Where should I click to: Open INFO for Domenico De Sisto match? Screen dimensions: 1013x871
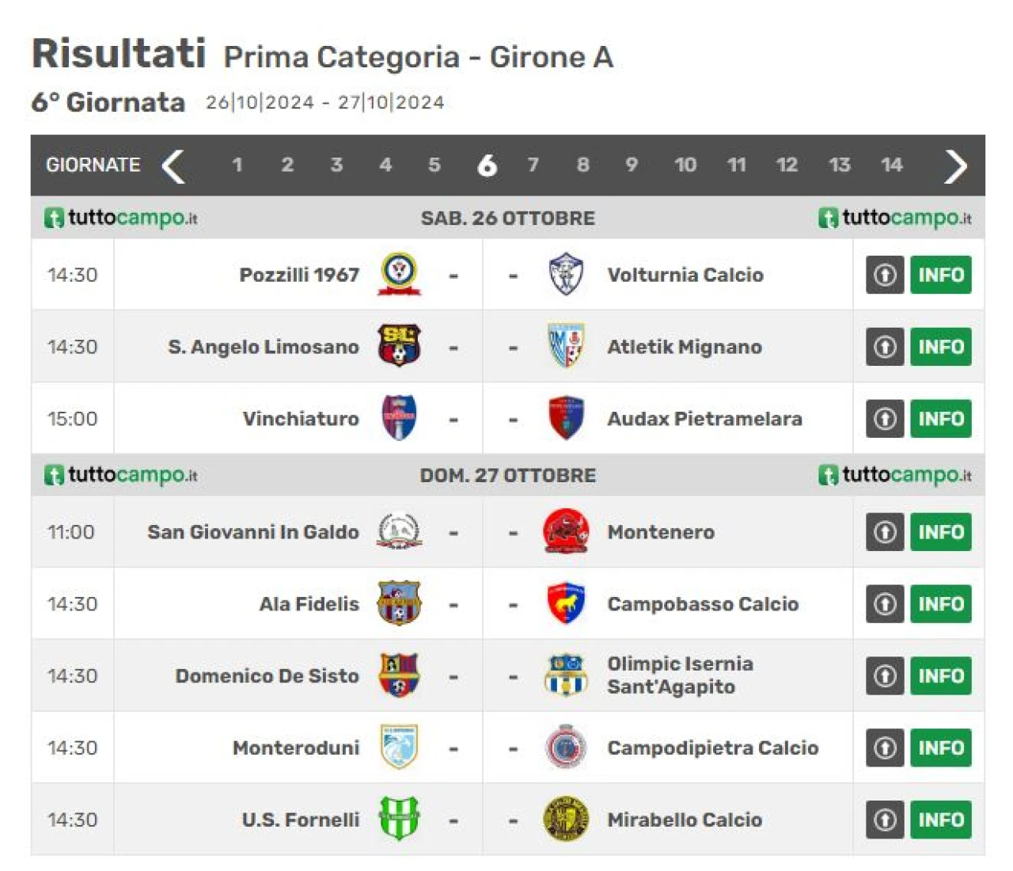pyautogui.click(x=940, y=675)
